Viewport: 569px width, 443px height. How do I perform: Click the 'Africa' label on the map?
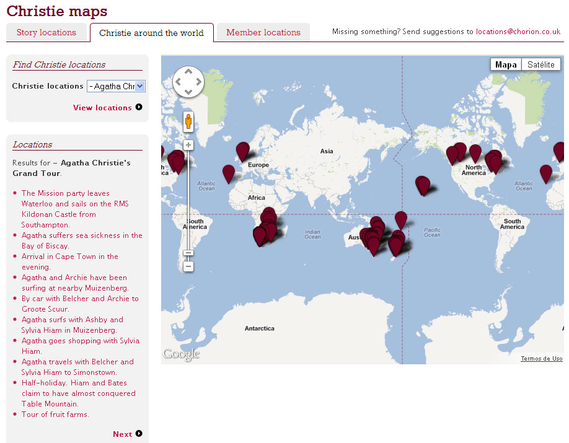pos(256,198)
